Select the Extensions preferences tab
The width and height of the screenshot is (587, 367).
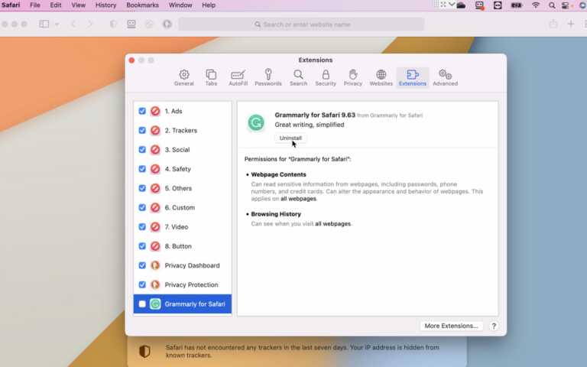click(x=413, y=78)
